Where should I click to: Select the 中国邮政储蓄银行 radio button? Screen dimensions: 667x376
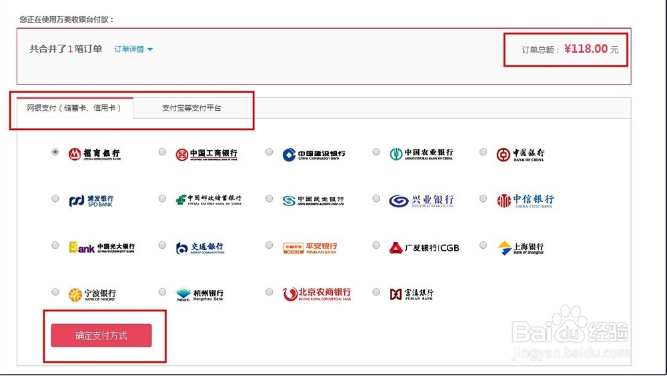click(x=162, y=198)
